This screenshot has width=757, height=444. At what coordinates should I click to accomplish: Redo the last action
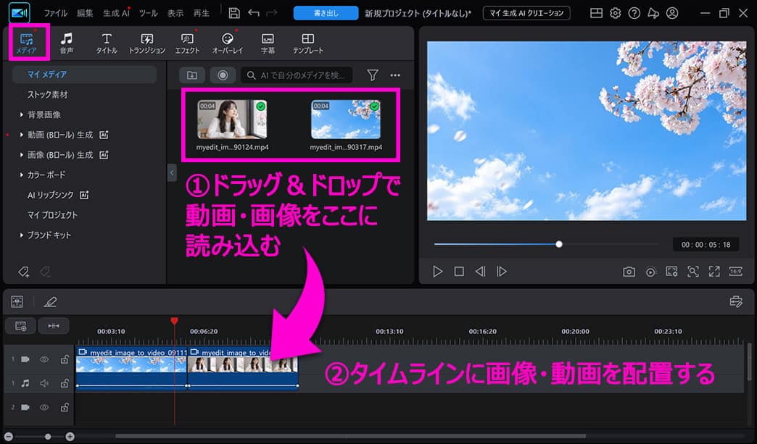(272, 13)
